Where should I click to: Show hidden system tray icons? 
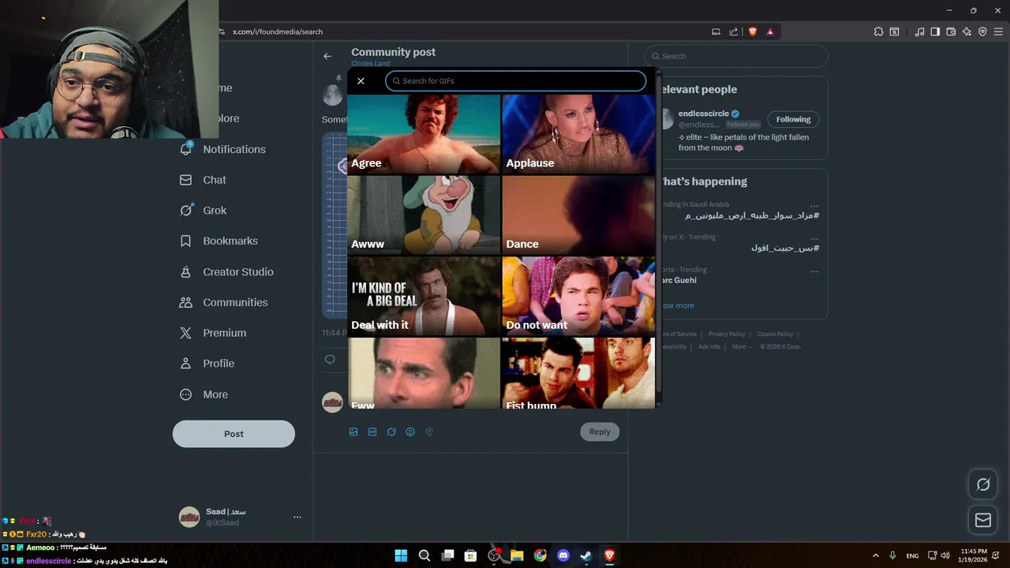point(875,555)
